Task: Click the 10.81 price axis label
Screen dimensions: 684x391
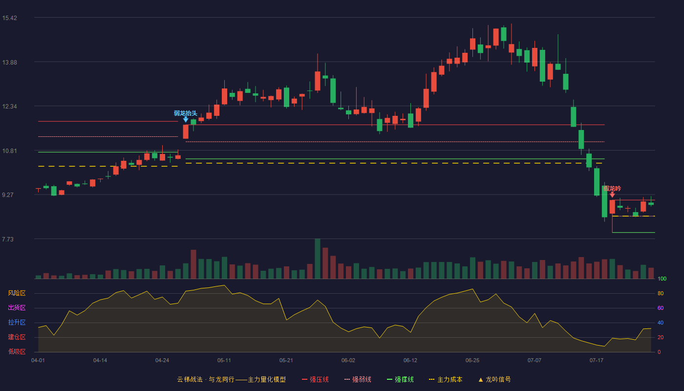Action: (9, 151)
